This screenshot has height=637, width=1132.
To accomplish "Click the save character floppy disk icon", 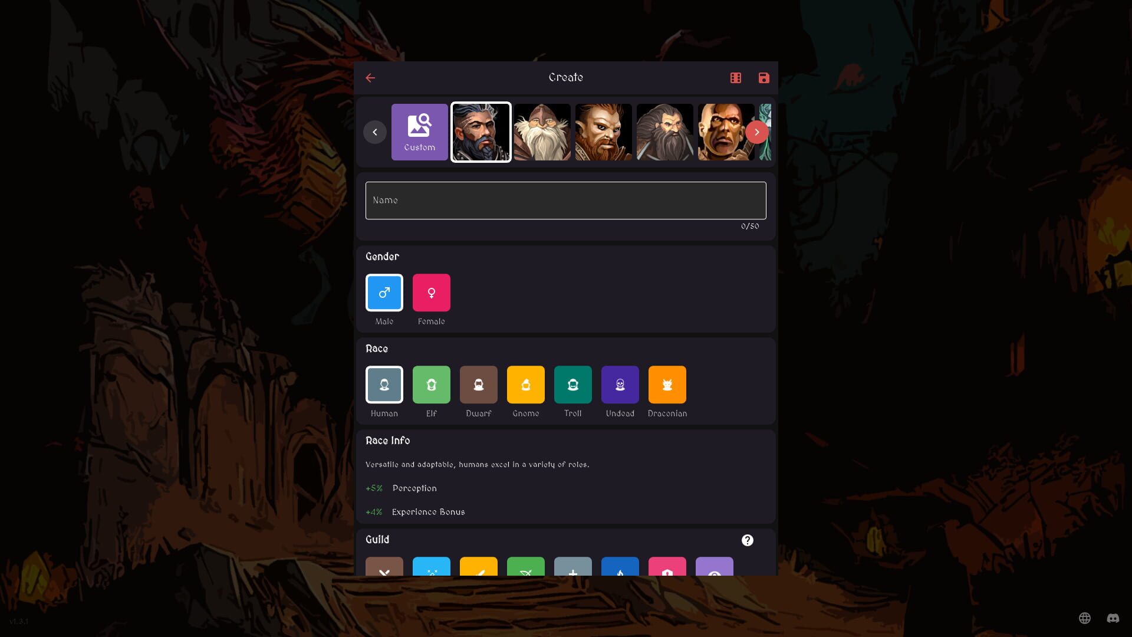I will coord(764,77).
